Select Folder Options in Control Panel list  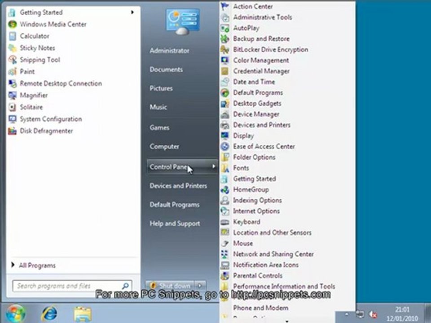point(254,157)
